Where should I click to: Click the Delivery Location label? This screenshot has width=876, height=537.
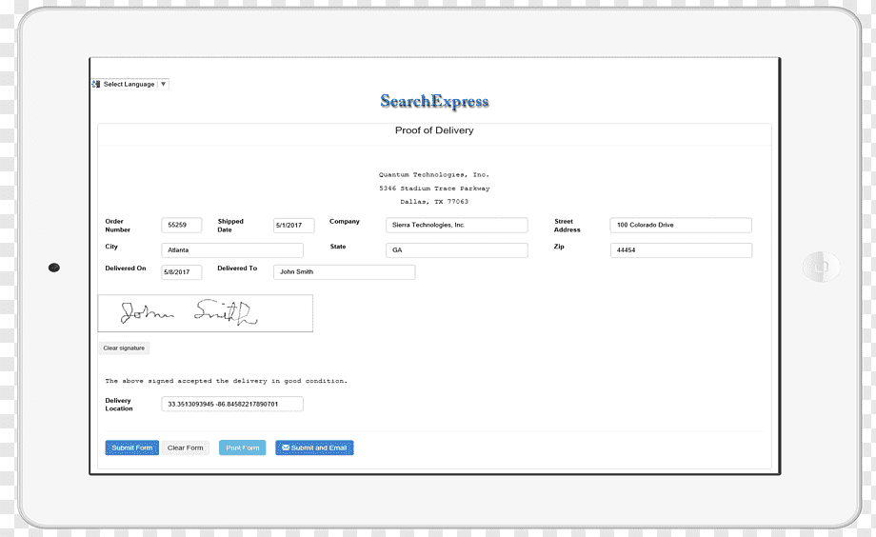click(119, 405)
